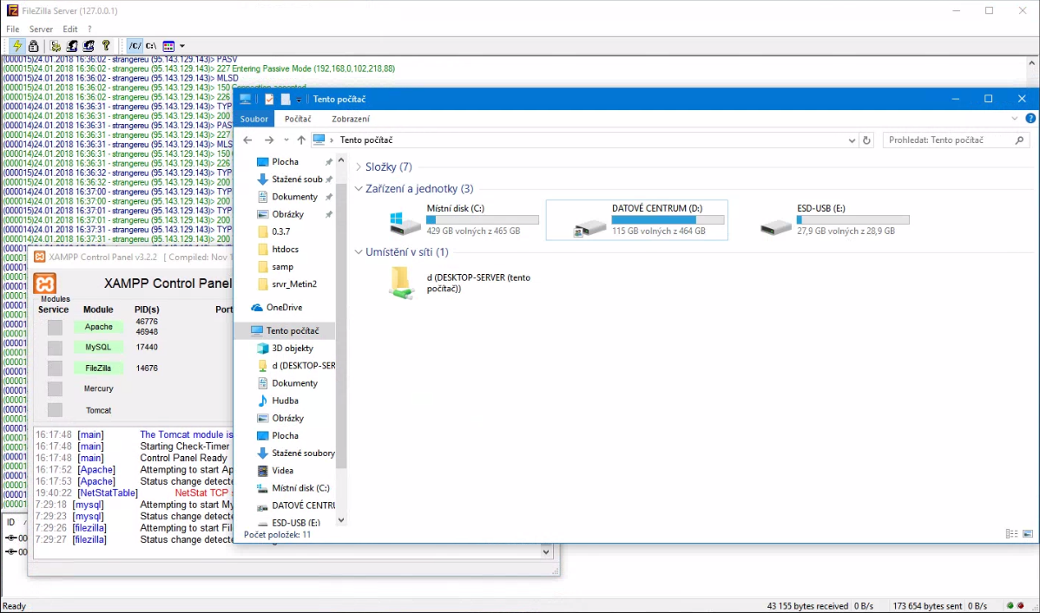
Task: Click the blue Explorer help icon
Action: coord(1030,119)
